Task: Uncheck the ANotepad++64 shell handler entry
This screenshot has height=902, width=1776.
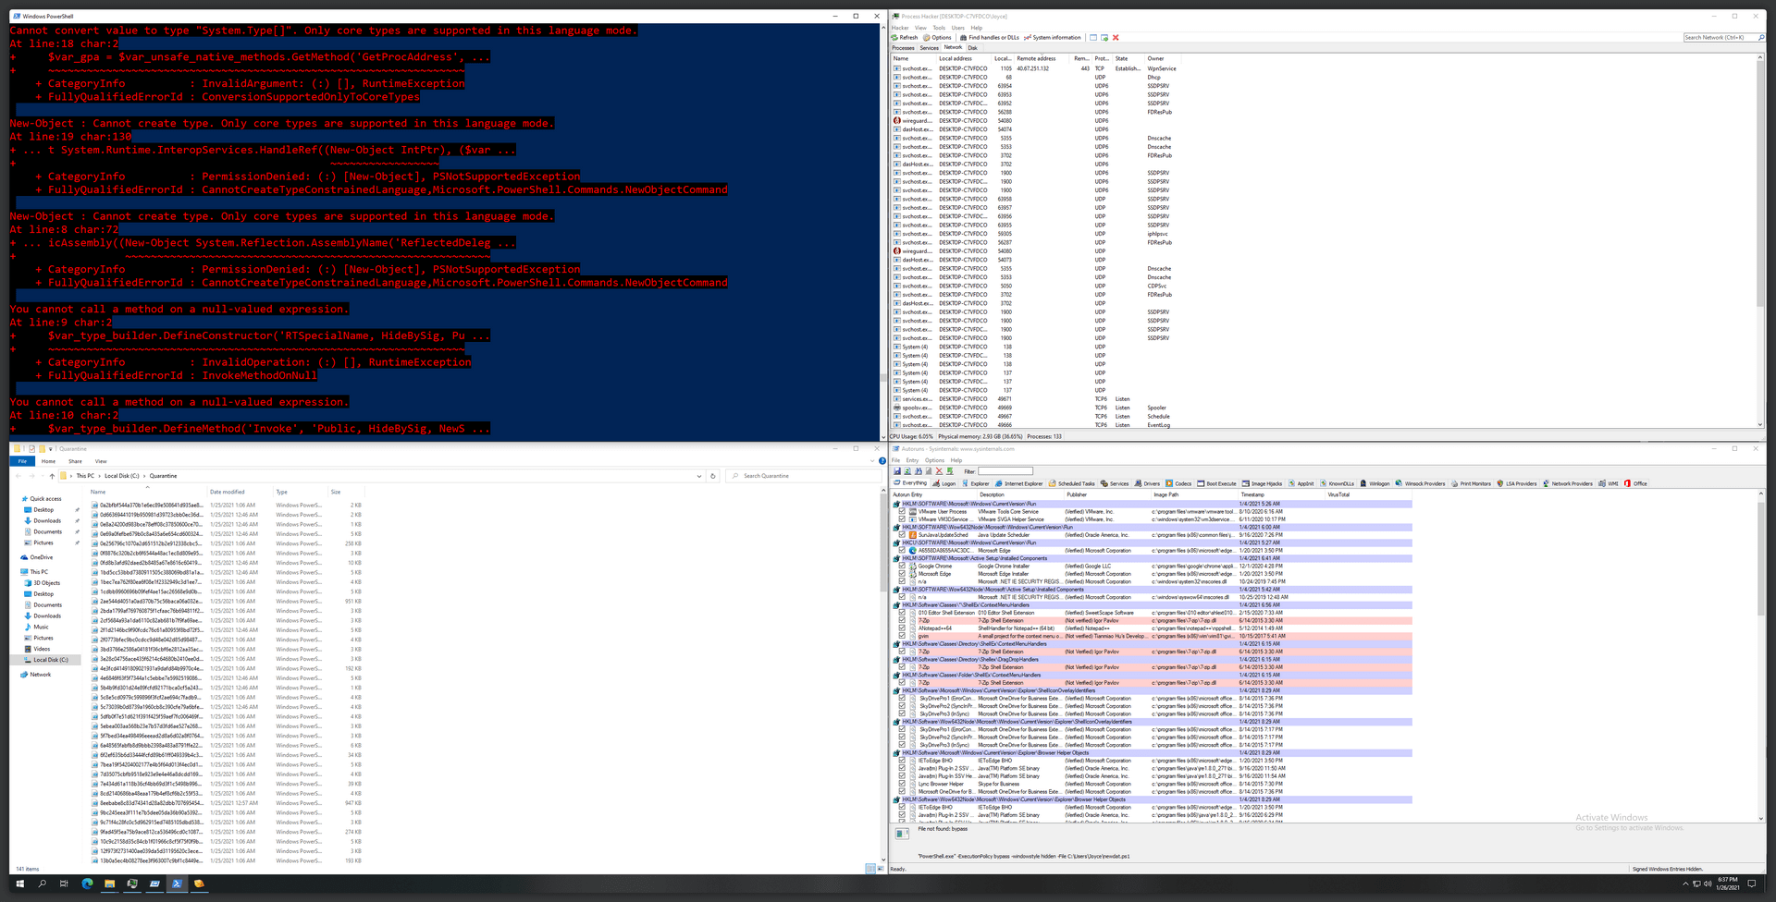Action: coord(902,628)
